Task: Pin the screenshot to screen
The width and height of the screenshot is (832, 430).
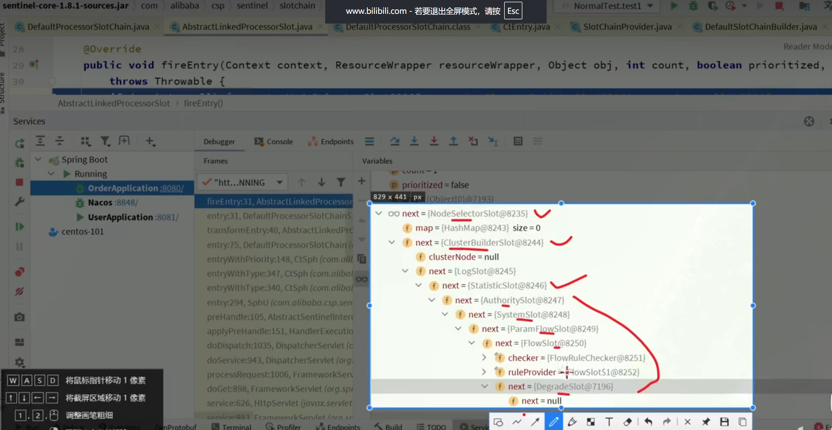Action: click(706, 422)
